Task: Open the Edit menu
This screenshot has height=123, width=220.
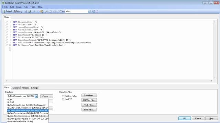Action: coord(12,7)
